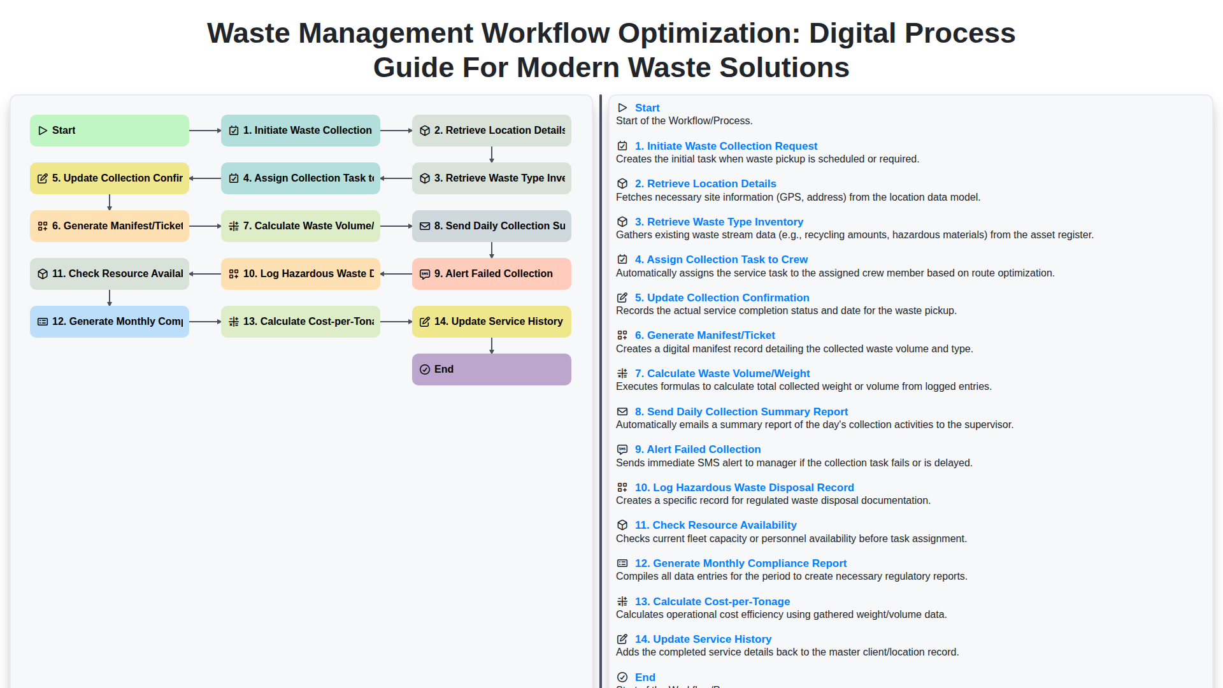The height and width of the screenshot is (688, 1223).
Task: Select the Update Collection Confirmation flowchart node
Action: tap(109, 178)
